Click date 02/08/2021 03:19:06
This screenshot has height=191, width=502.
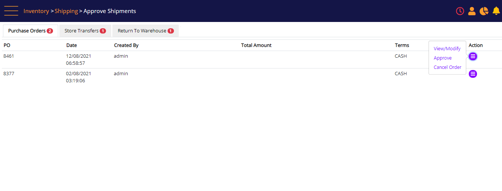tap(79, 77)
